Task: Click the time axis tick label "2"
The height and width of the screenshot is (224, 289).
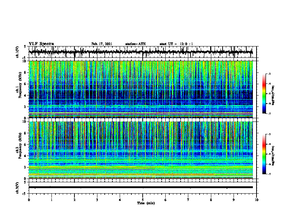Action: [74, 200]
